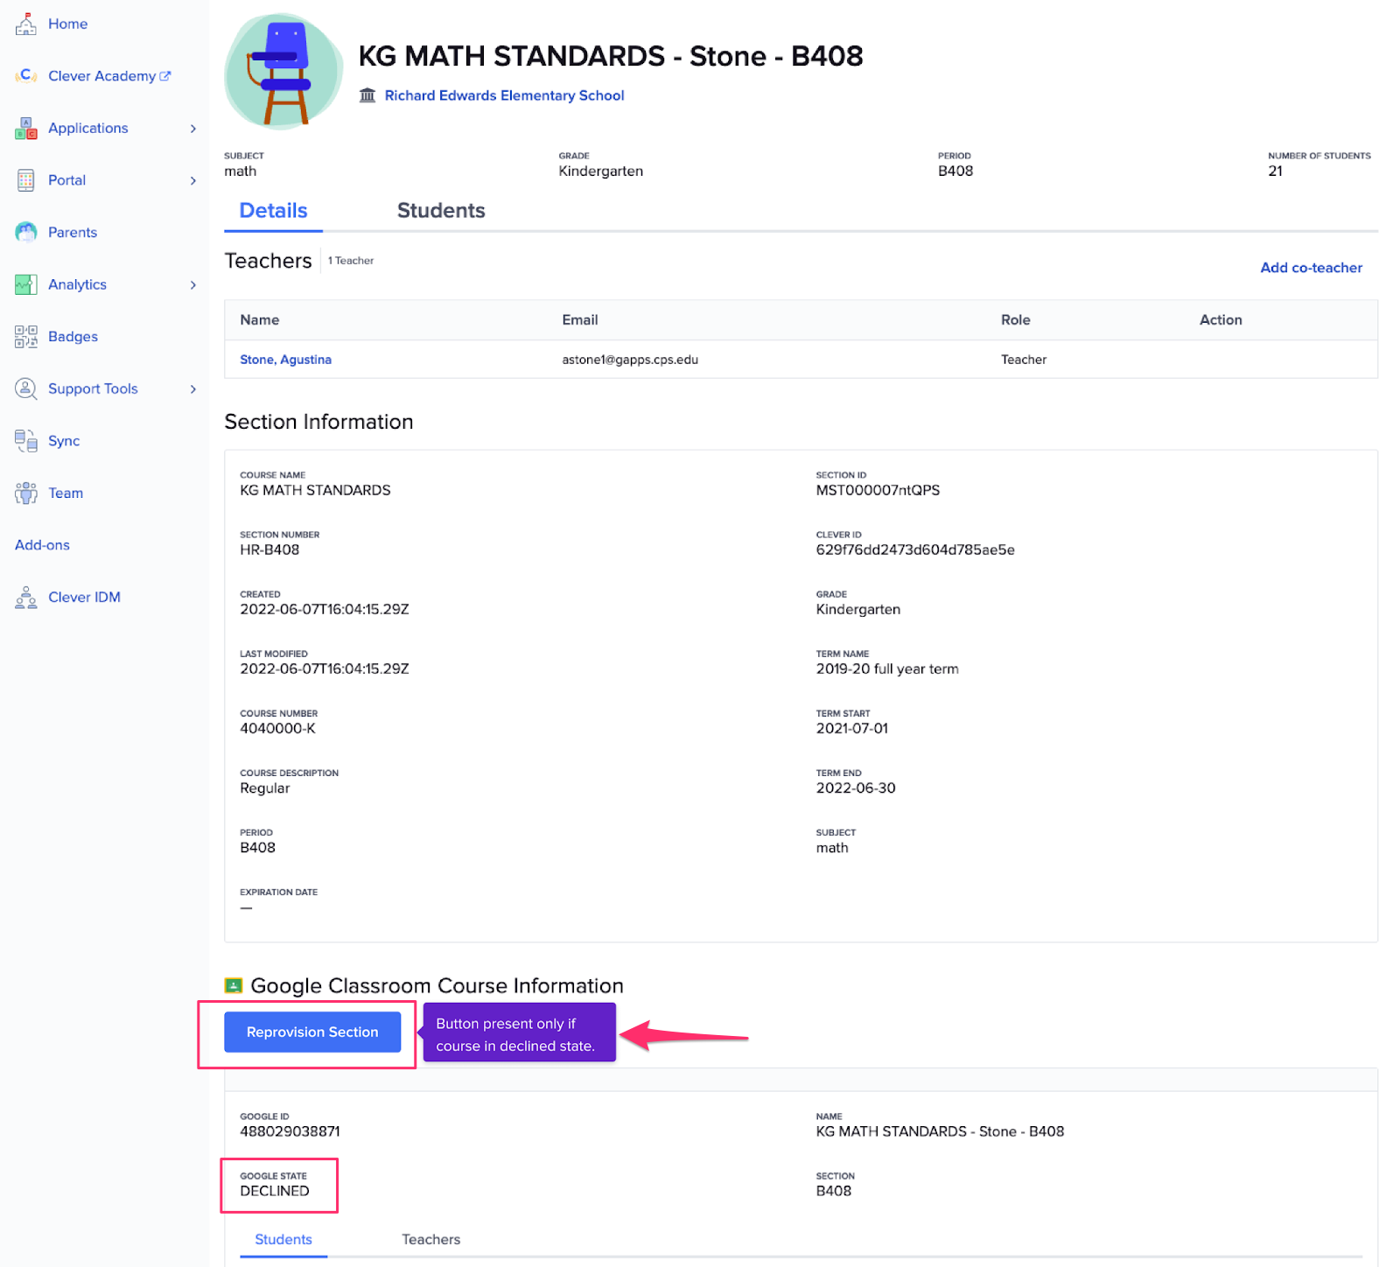
Task: Click the Sync devices icon
Action: 26,441
